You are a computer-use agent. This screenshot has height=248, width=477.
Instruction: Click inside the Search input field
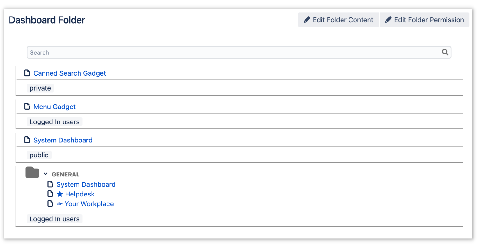(x=127, y=52)
